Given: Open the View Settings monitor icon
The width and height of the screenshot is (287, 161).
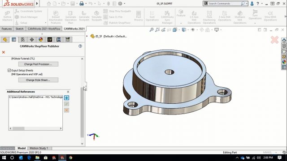Looking at the screenshot, I should (x=217, y=30).
